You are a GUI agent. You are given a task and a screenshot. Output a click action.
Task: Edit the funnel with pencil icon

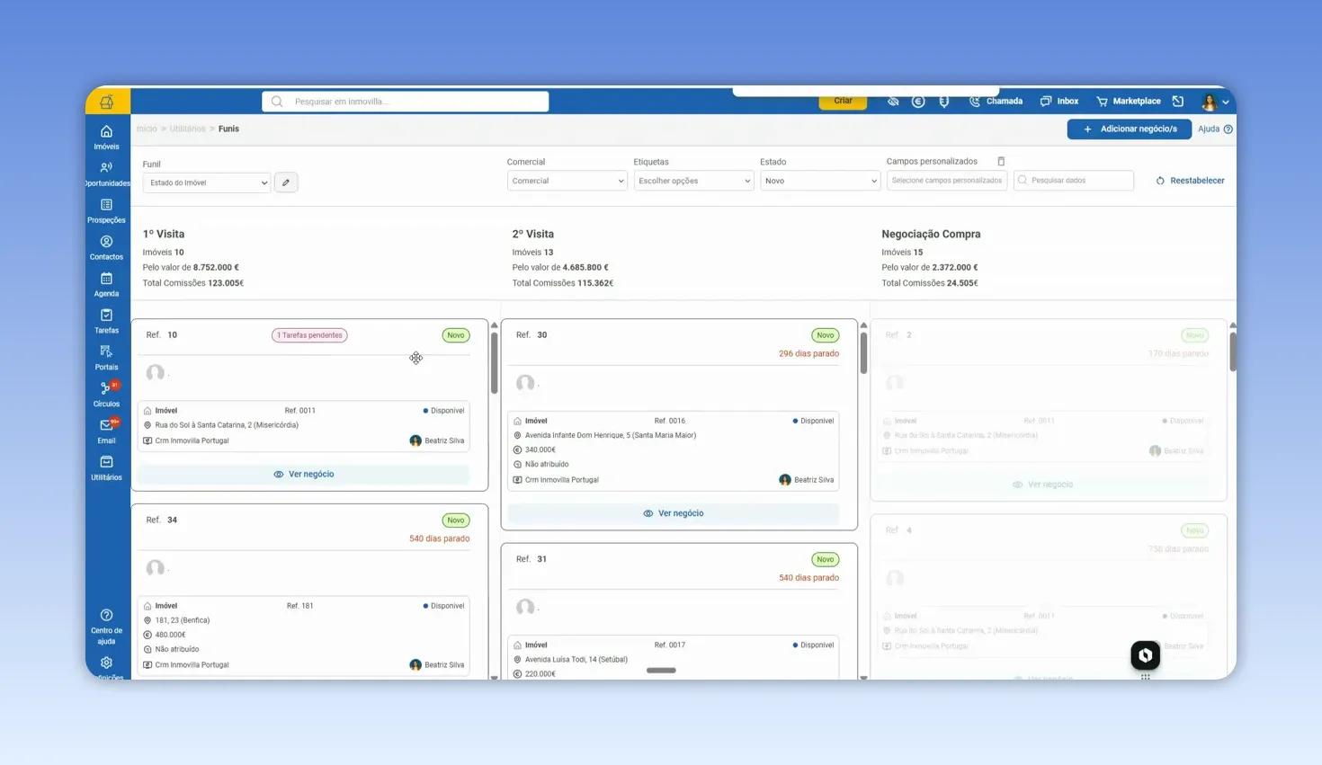coord(286,182)
